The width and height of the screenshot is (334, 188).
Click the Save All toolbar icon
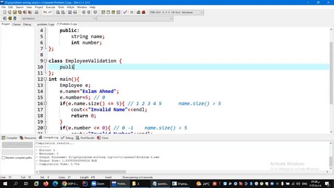[x=20, y=13]
